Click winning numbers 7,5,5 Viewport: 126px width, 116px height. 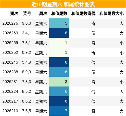pyautogui.click(x=26, y=111)
